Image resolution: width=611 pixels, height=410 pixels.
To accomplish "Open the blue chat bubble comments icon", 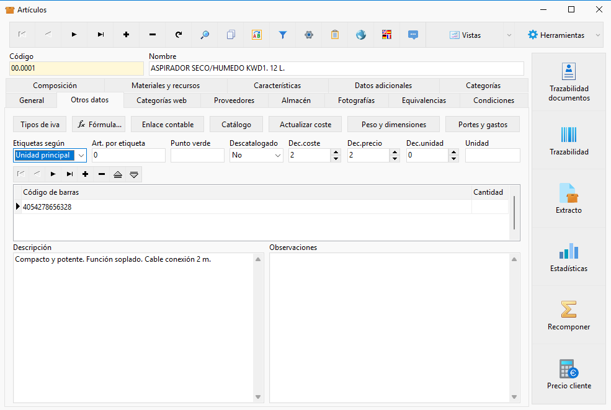I will [413, 35].
